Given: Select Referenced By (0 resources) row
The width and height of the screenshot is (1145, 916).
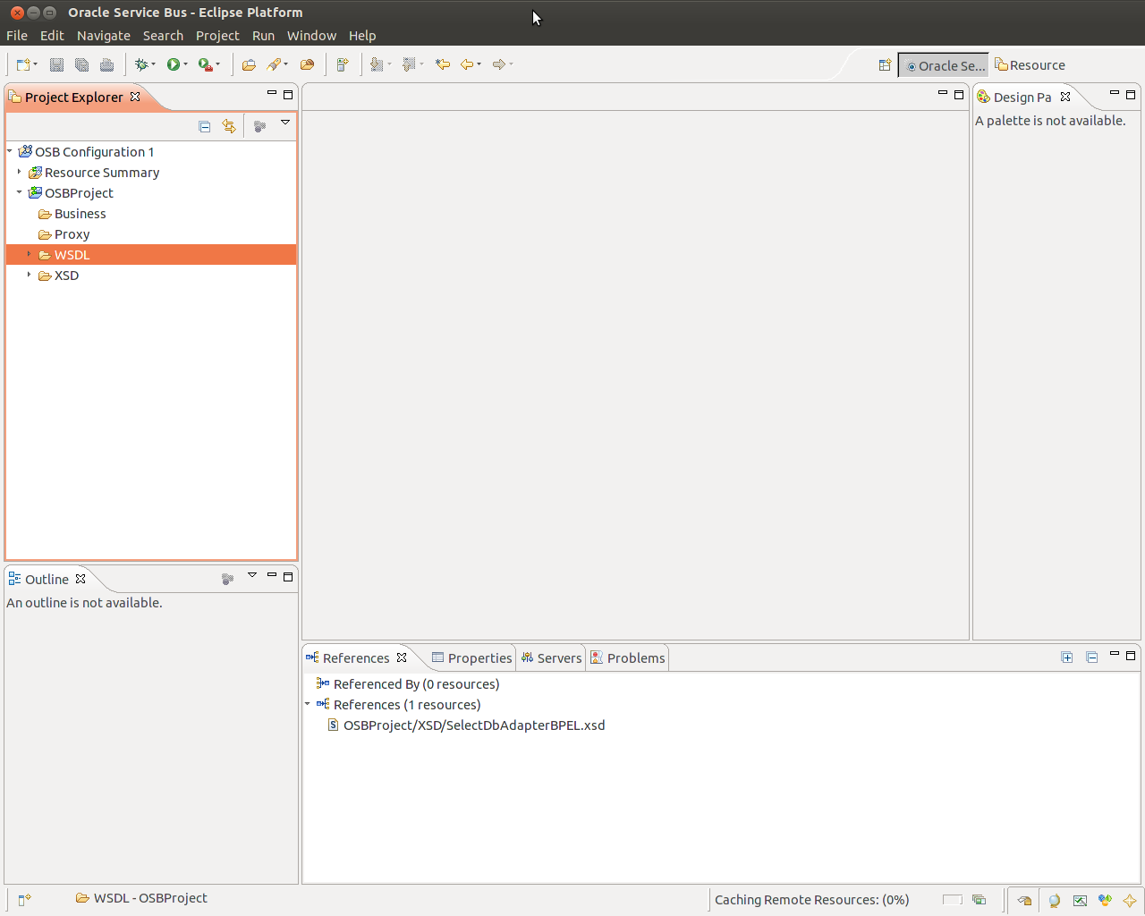Looking at the screenshot, I should (416, 684).
